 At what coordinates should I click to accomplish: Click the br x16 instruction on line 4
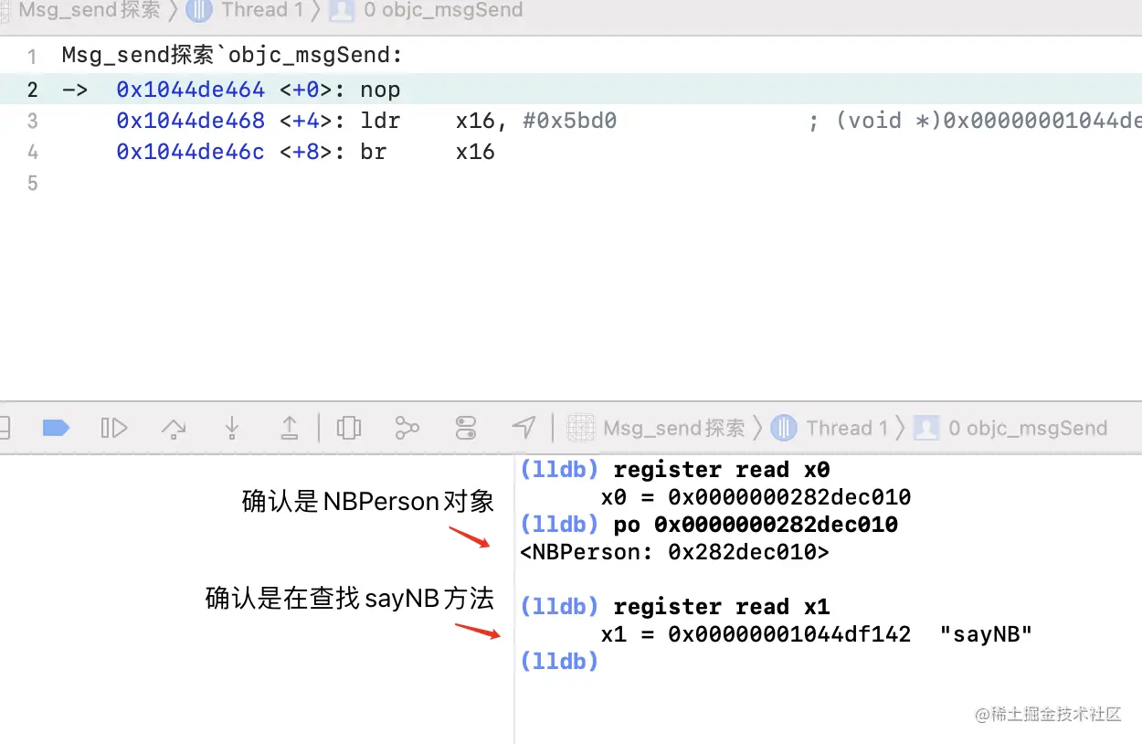pyautogui.click(x=428, y=152)
